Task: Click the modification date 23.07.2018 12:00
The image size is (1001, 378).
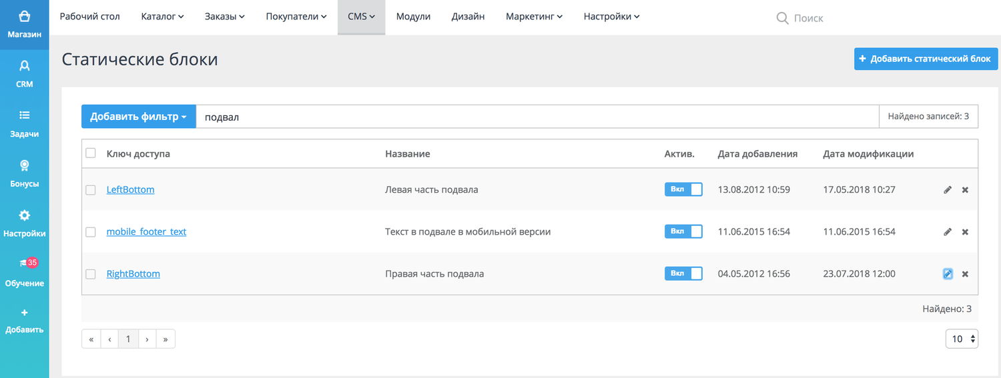Action: (x=860, y=274)
